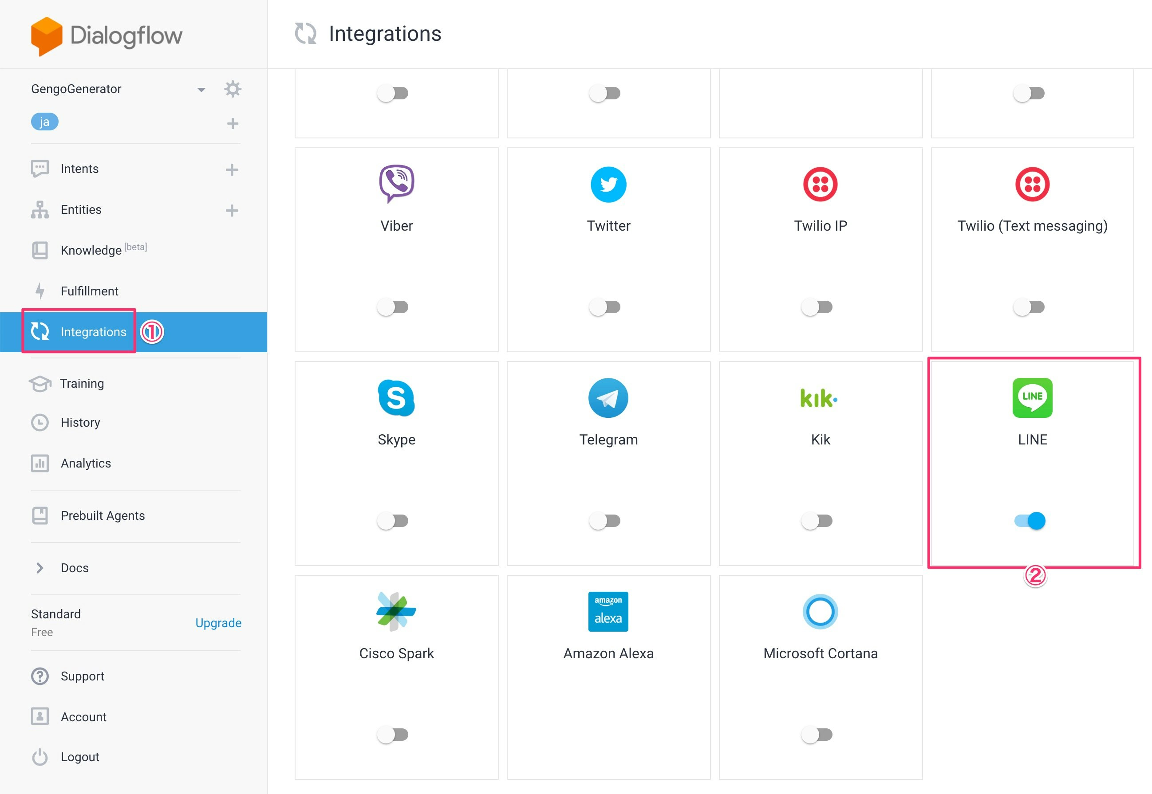Click Logout in the sidebar
The width and height of the screenshot is (1152, 794).
coord(79,757)
